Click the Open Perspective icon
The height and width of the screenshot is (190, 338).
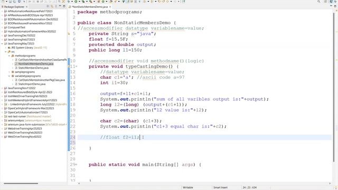click(325, 2)
